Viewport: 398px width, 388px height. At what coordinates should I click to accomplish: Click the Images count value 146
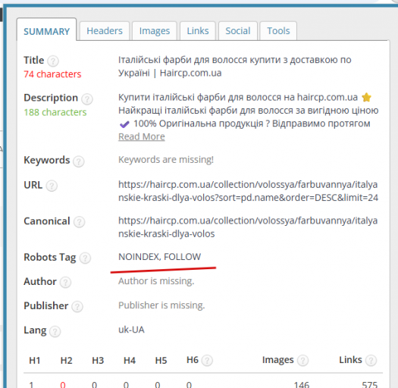[301, 384]
